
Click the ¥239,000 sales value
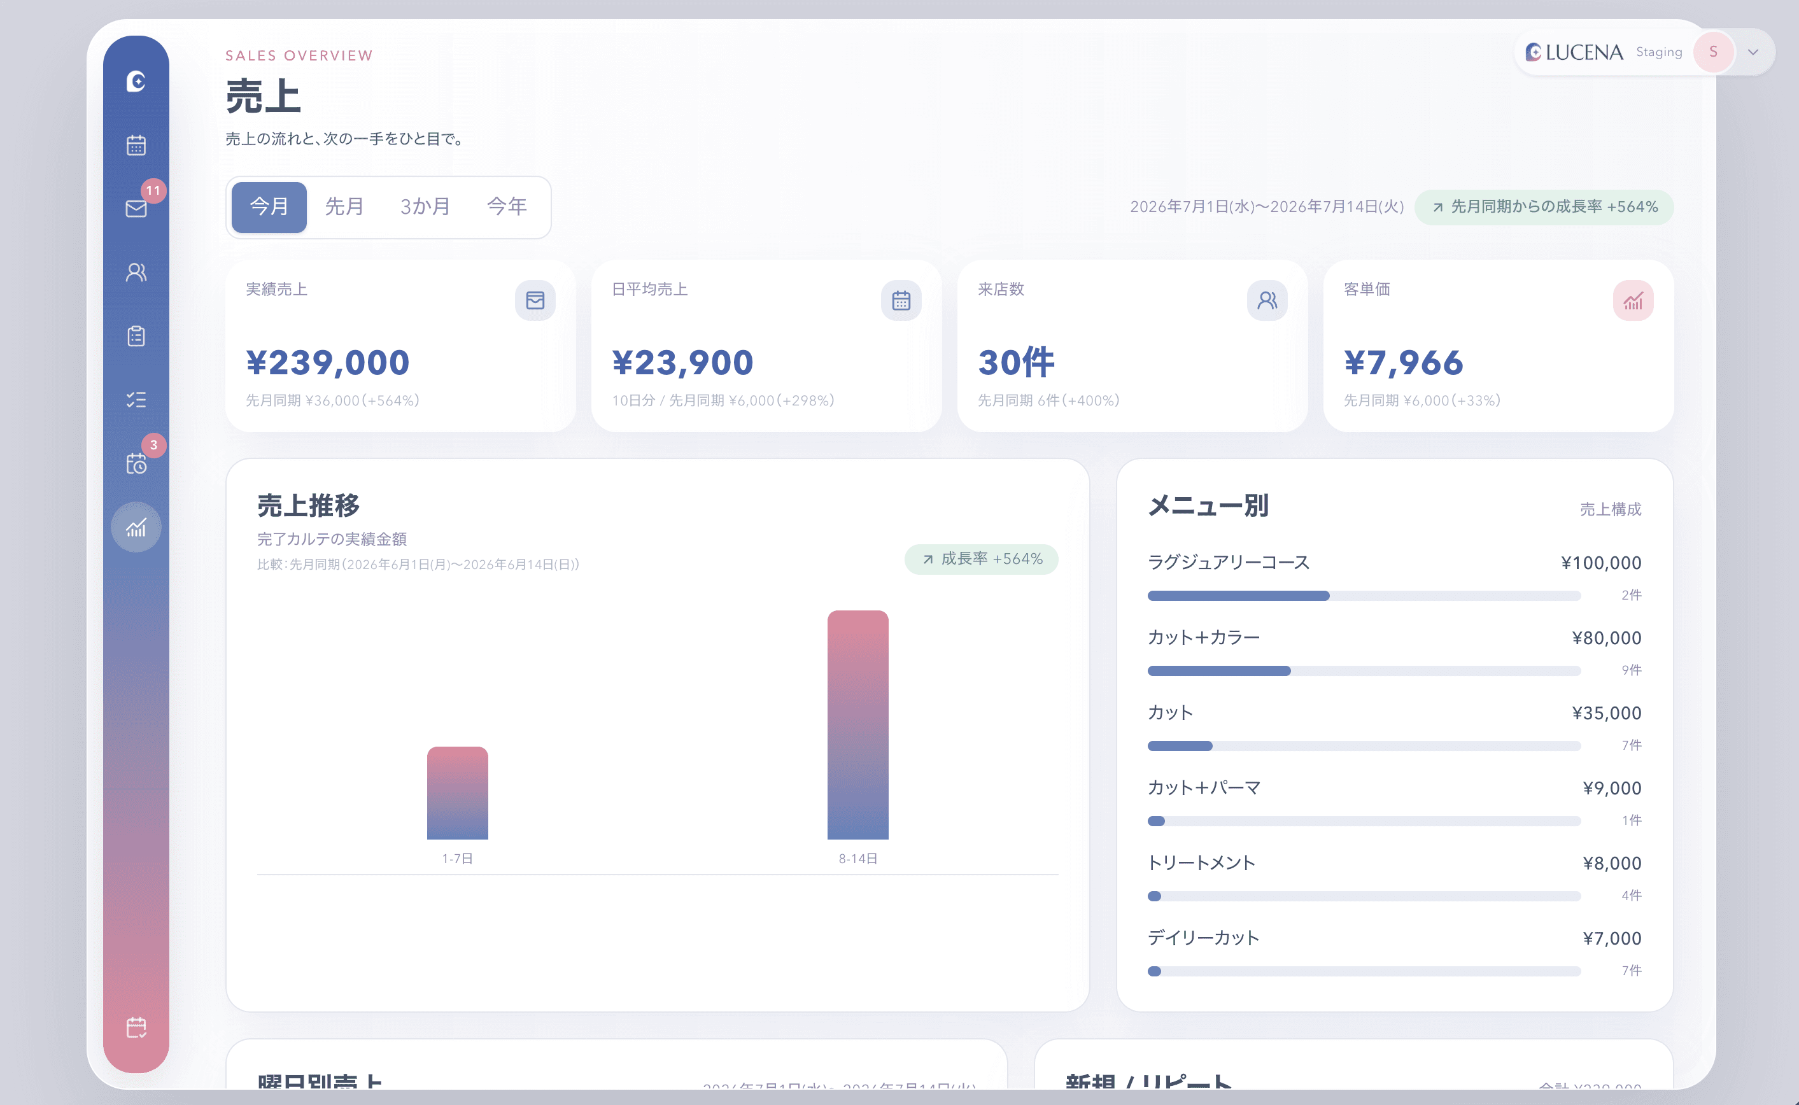[x=327, y=362]
